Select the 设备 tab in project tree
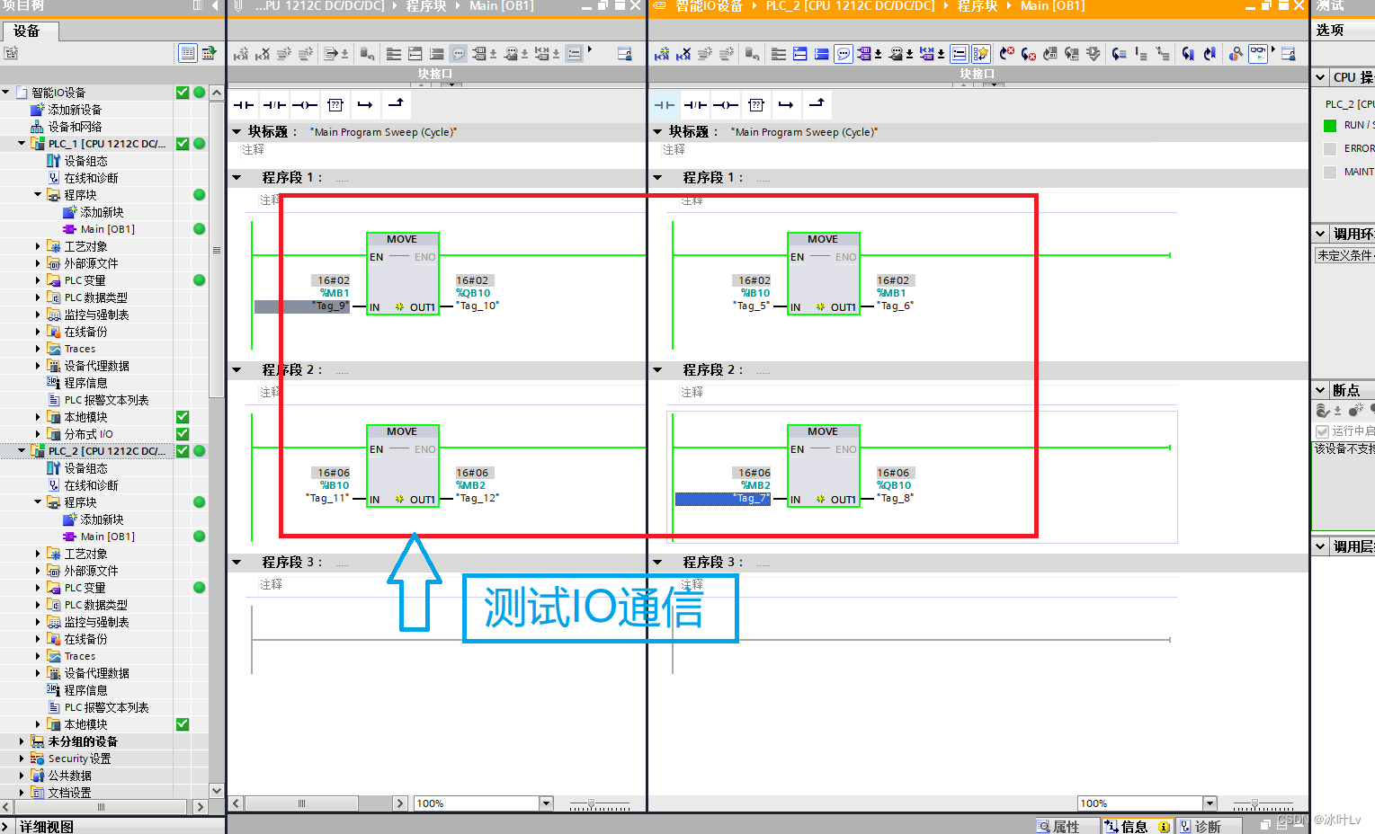1375x834 pixels. tap(30, 31)
